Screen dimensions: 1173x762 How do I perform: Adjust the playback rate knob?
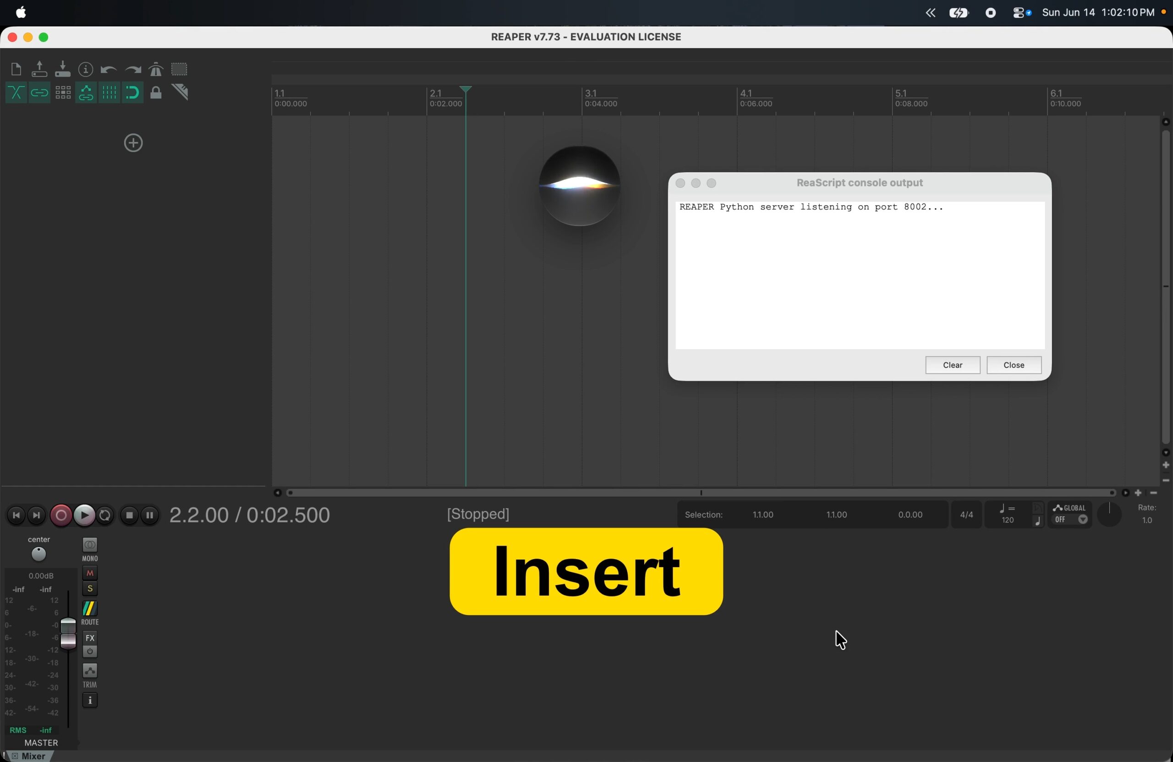pyautogui.click(x=1109, y=515)
